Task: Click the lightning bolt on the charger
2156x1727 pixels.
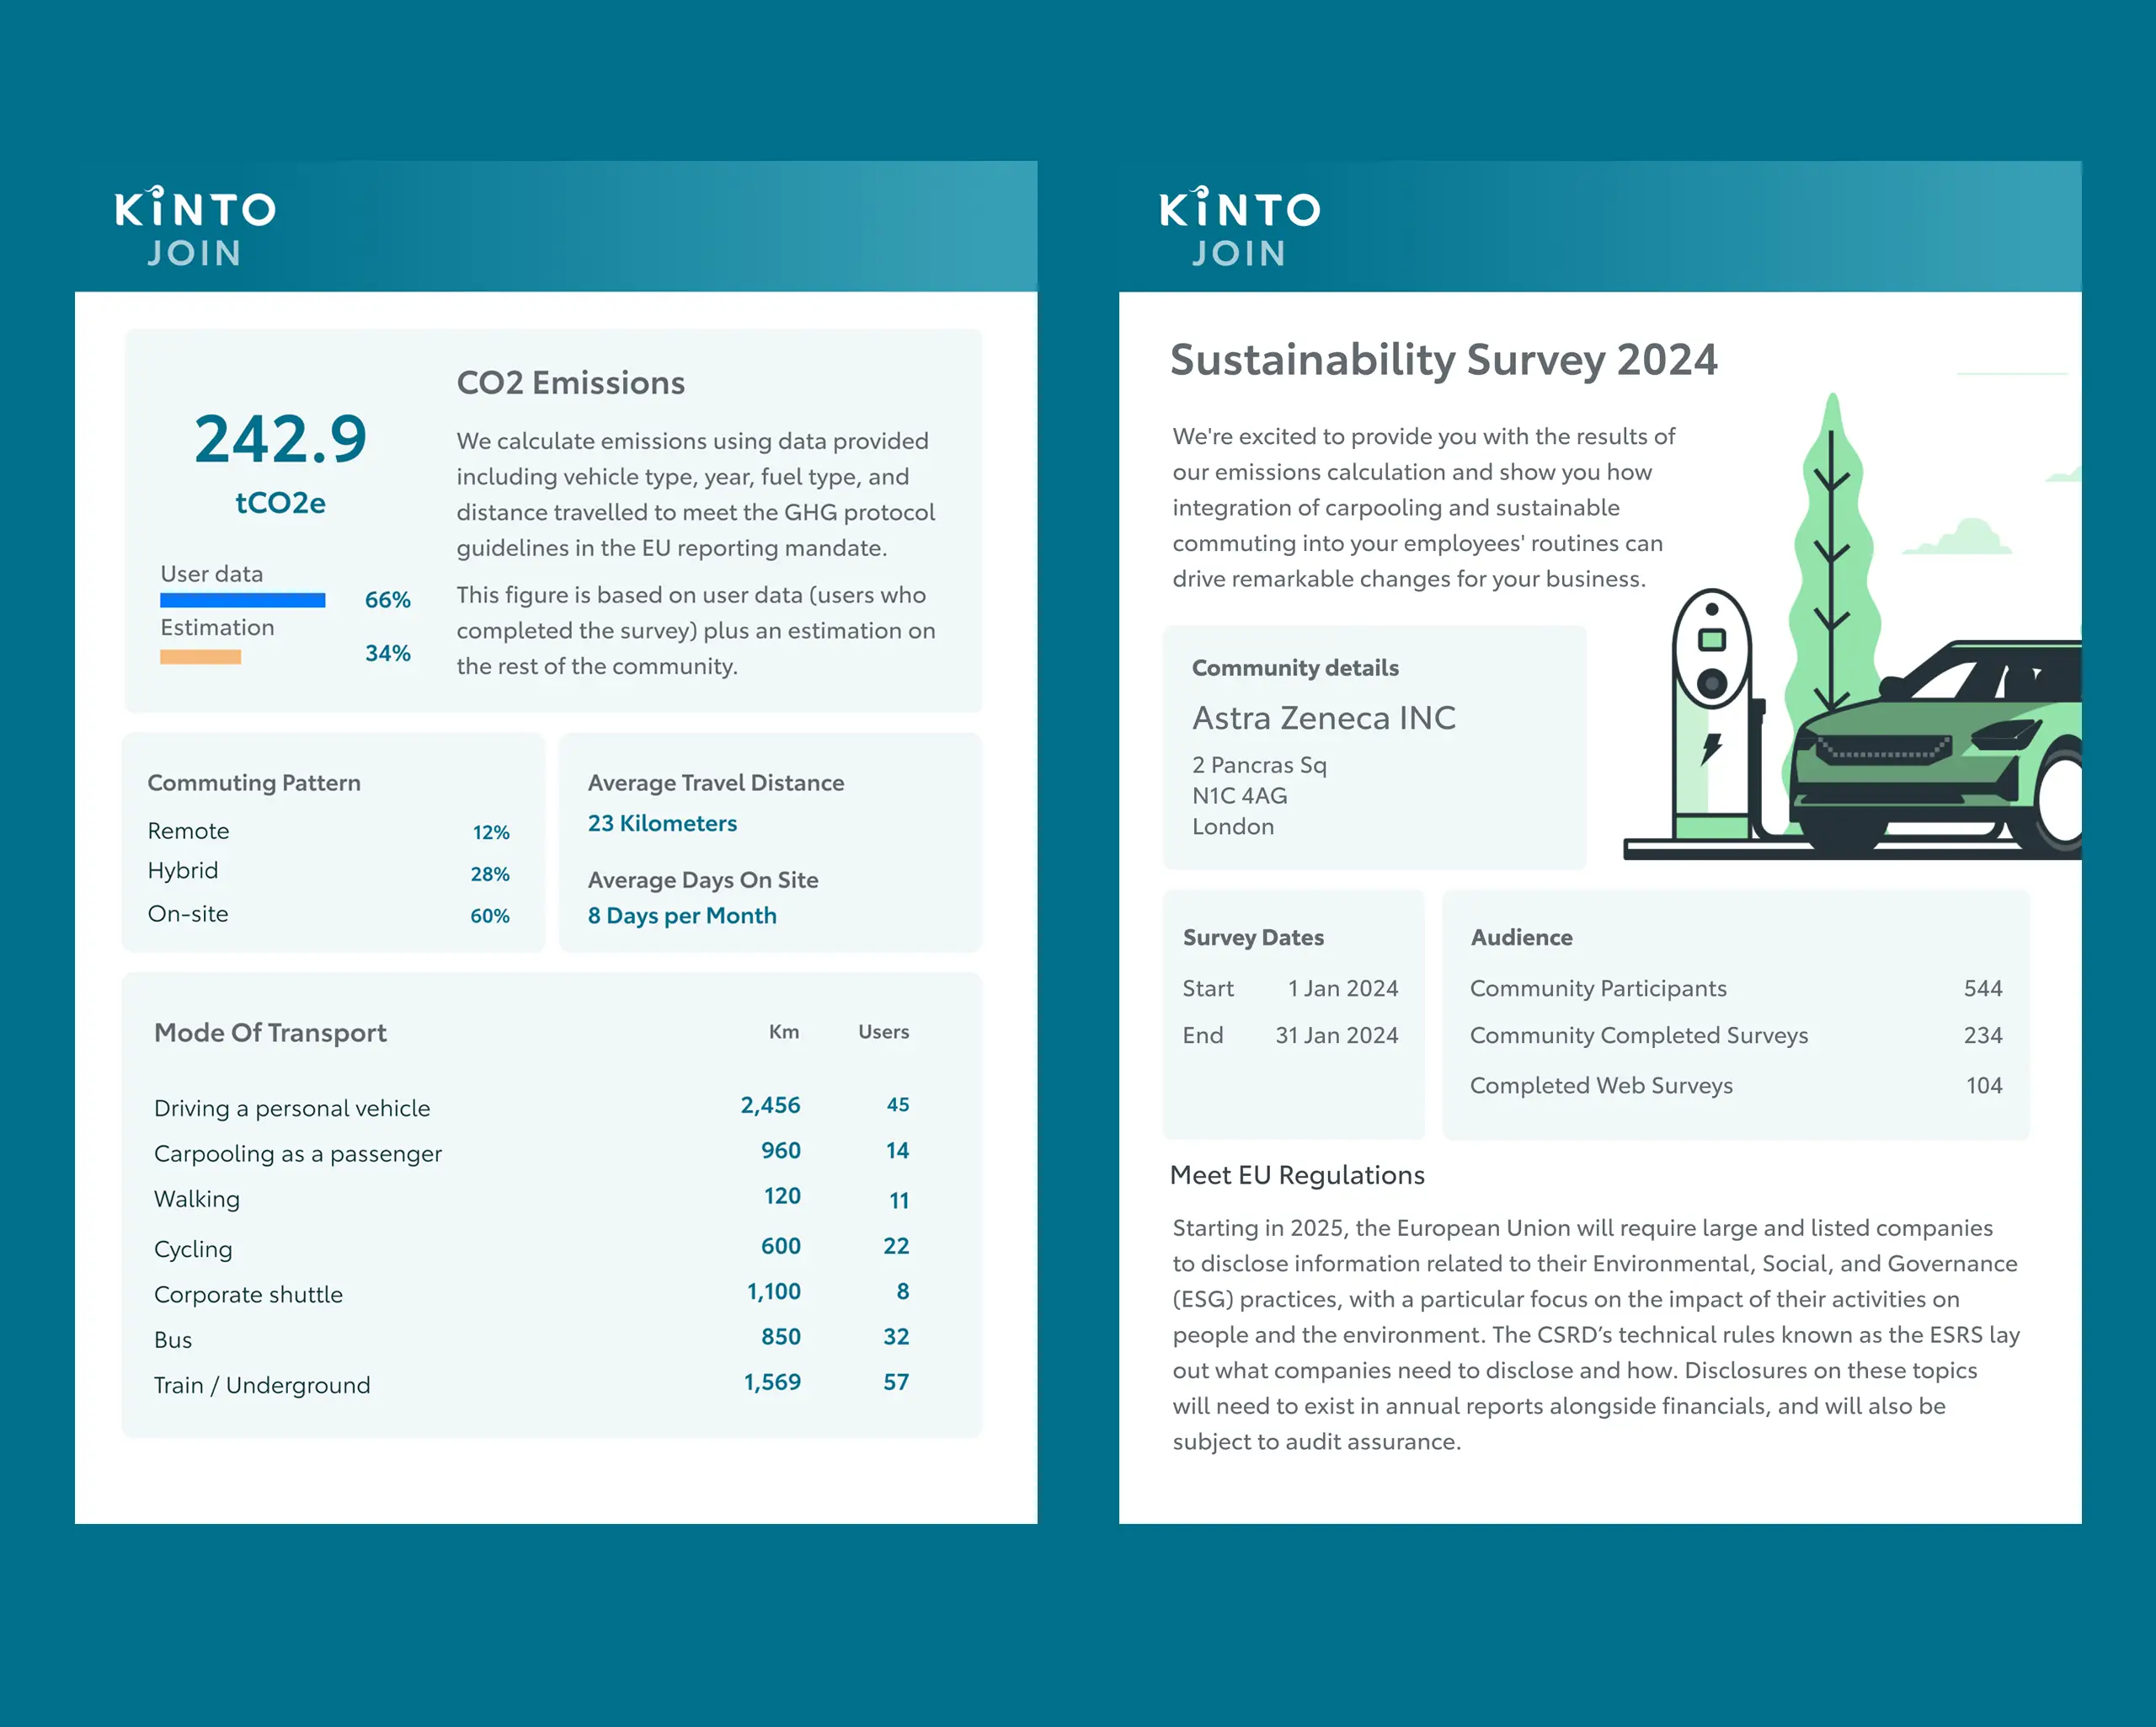Action: coord(1712,747)
